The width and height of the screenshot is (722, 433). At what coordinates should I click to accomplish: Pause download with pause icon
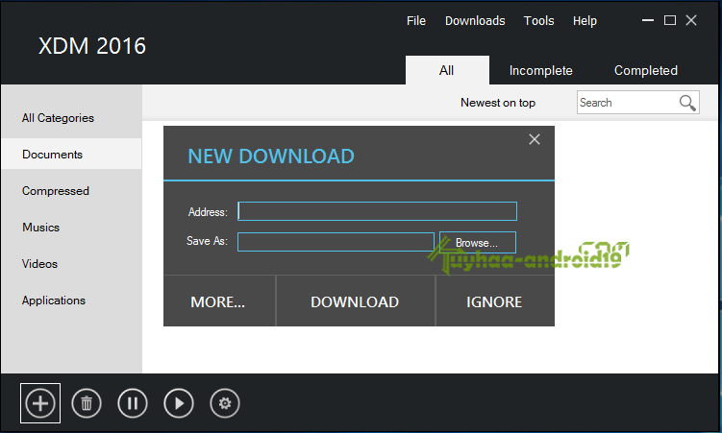[x=133, y=403]
